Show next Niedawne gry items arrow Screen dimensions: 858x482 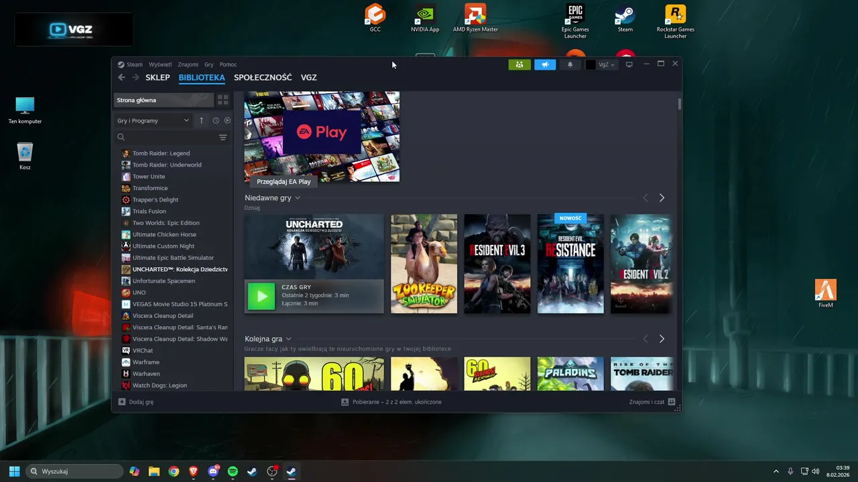pos(662,198)
